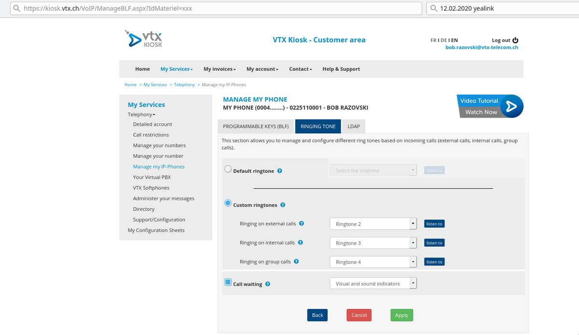Open the Manage your numbers sidebar link
The width and height of the screenshot is (579, 335).
pyautogui.click(x=159, y=145)
